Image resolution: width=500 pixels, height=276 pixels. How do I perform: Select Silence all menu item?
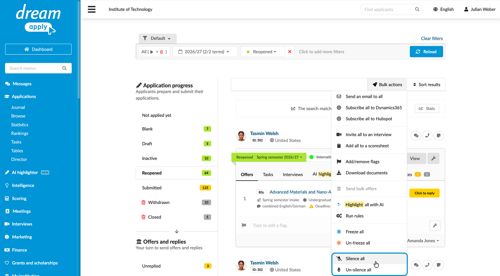point(369,259)
